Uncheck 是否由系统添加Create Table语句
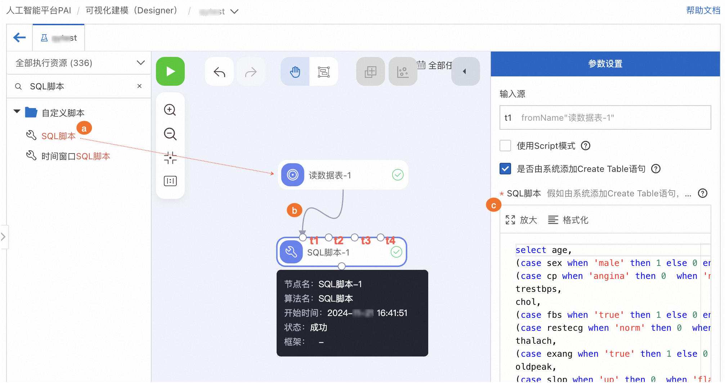The width and height of the screenshot is (725, 383). click(x=505, y=169)
